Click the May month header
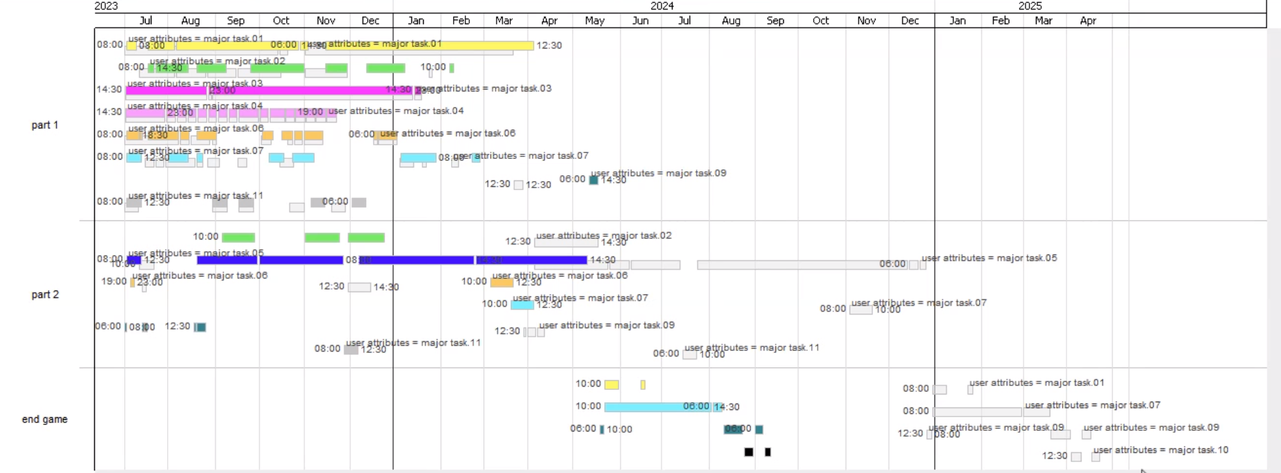The height and width of the screenshot is (473, 1281). 594,21
